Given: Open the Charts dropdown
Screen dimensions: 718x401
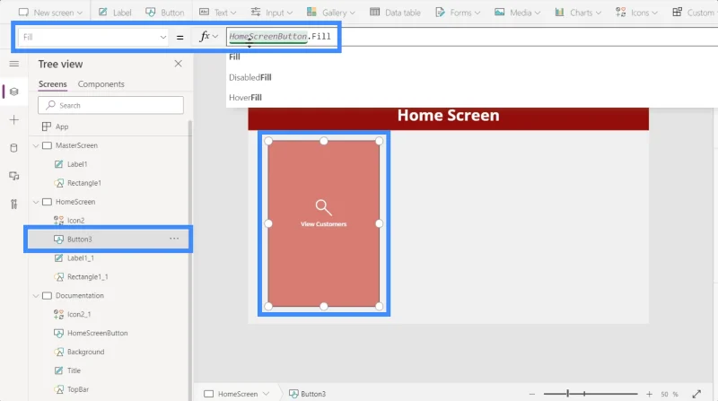Looking at the screenshot, I should pos(578,13).
